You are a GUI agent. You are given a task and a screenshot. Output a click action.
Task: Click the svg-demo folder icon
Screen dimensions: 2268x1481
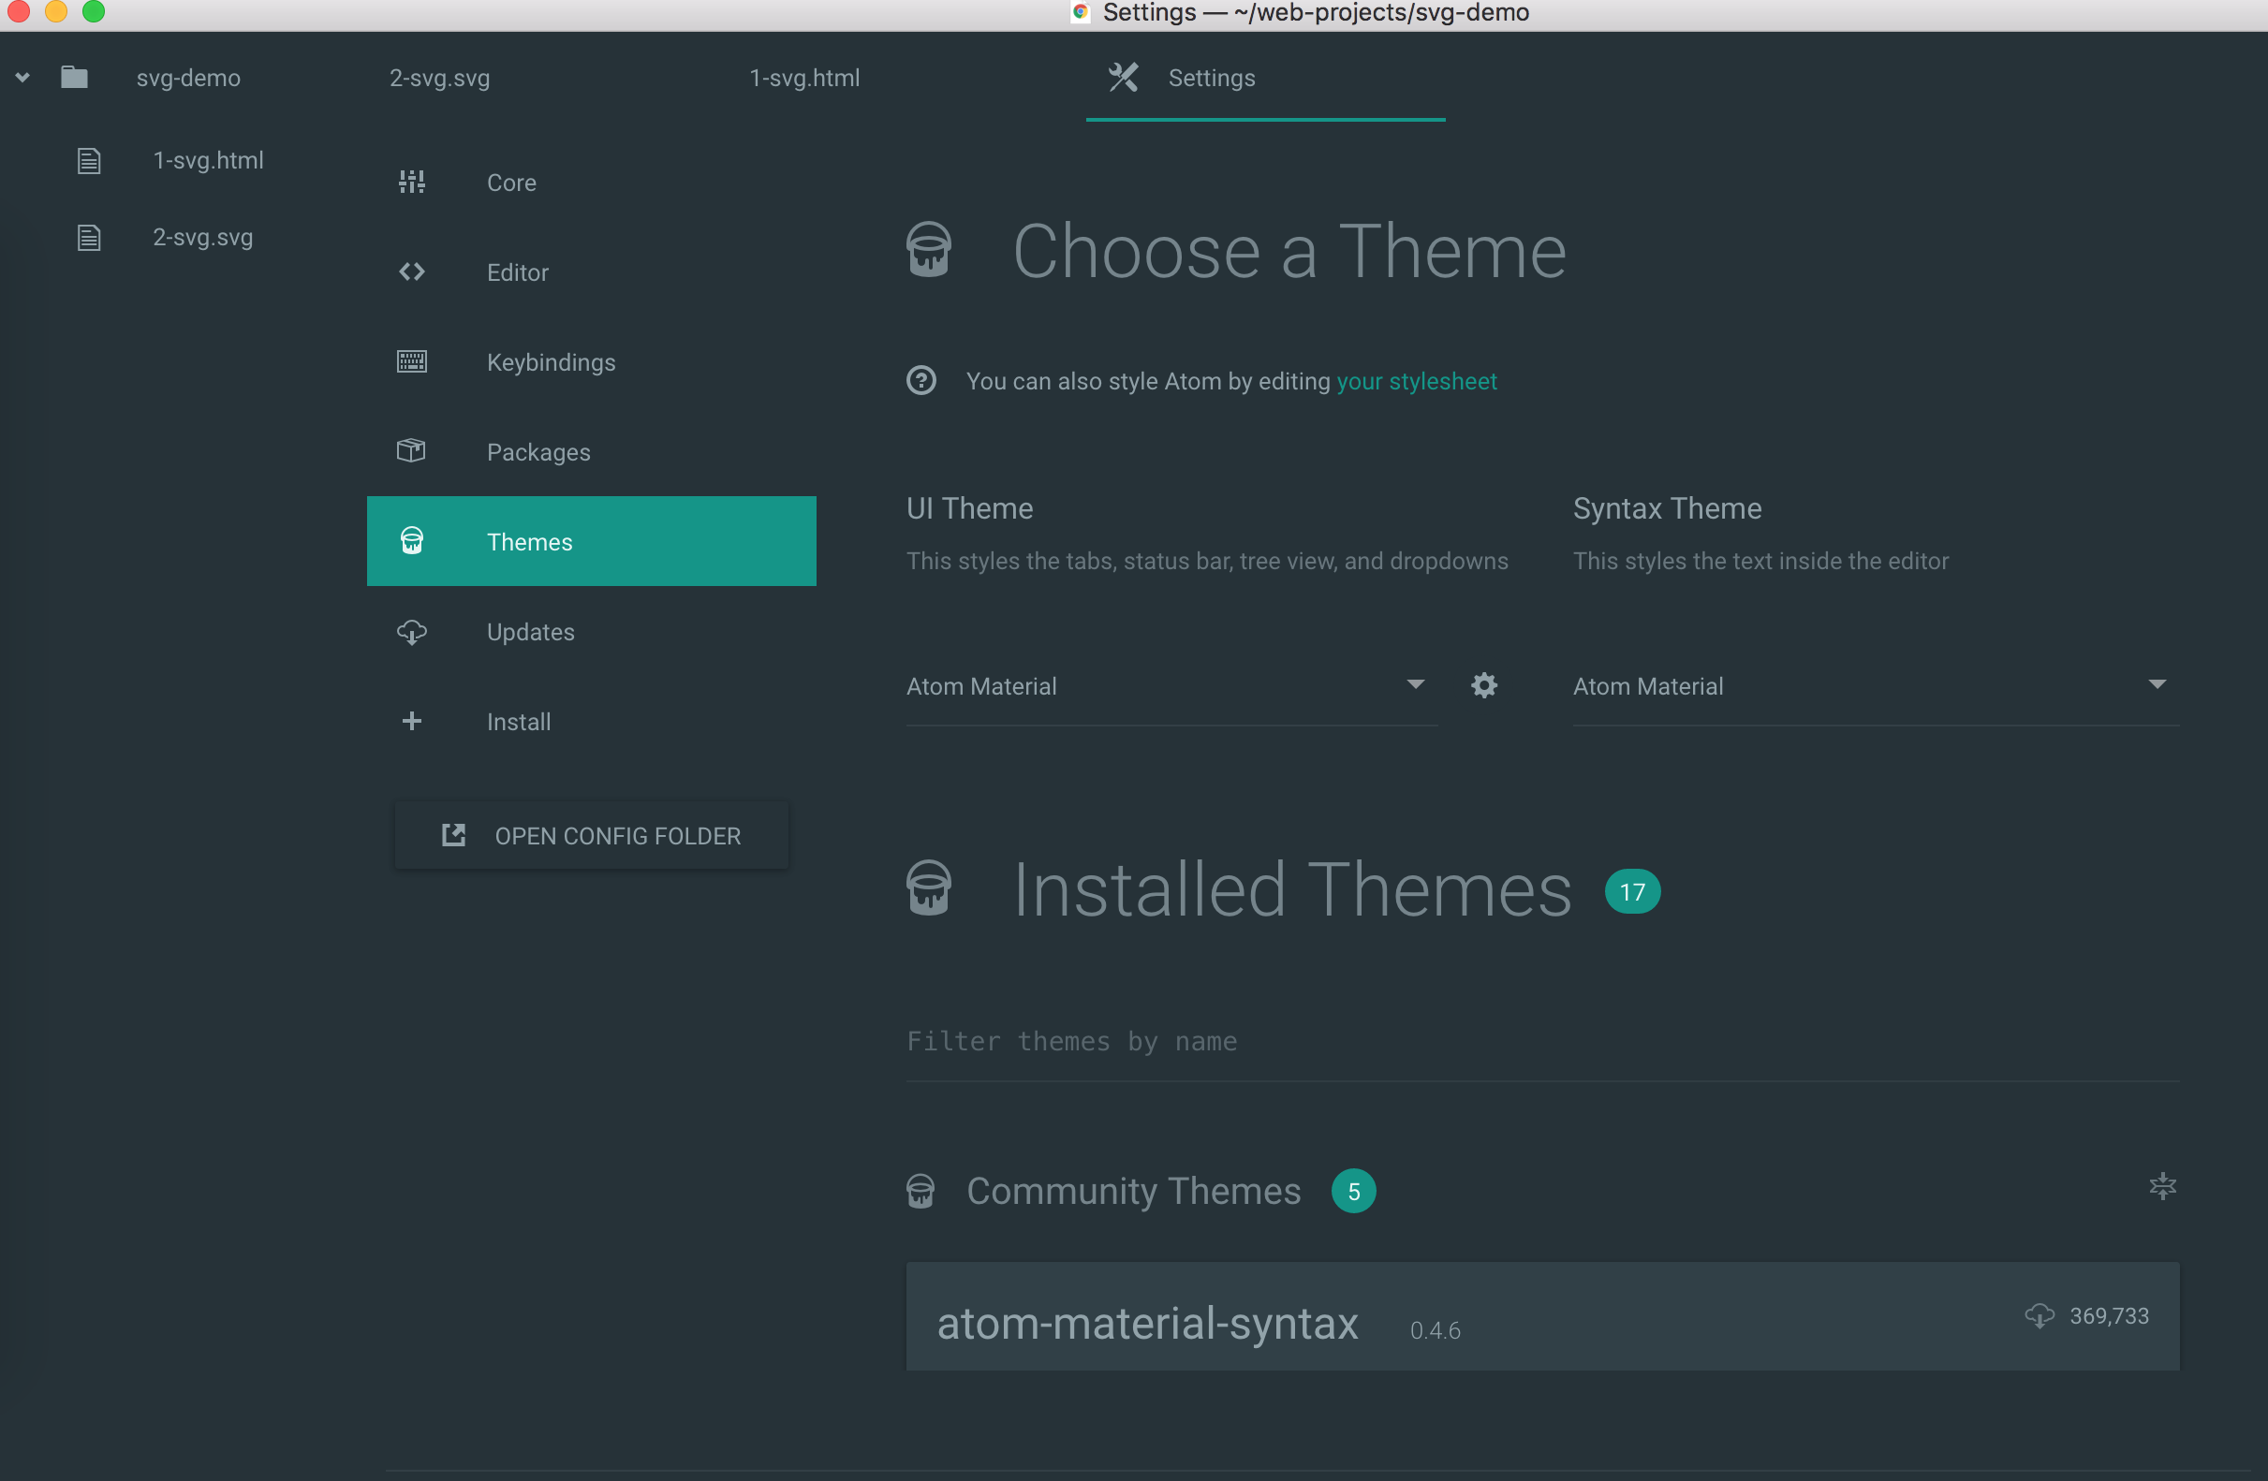74,77
